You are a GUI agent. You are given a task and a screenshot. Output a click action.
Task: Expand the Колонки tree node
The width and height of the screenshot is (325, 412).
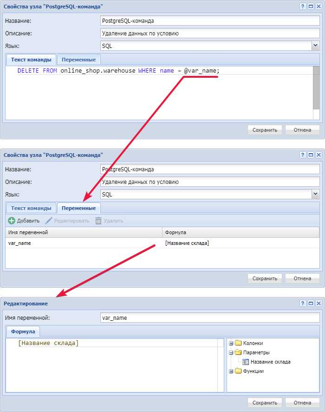click(x=231, y=343)
